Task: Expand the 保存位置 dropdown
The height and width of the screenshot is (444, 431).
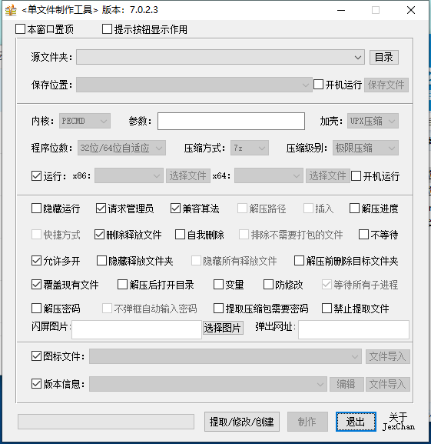Action: point(194,85)
